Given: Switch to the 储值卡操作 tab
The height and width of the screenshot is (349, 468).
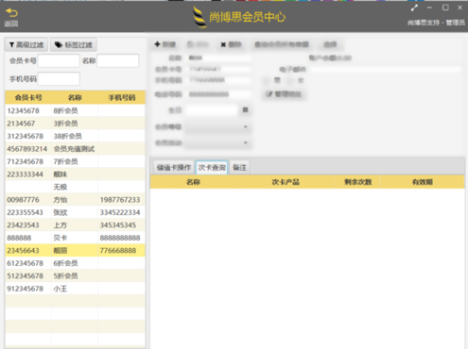Looking at the screenshot, I should click(174, 168).
